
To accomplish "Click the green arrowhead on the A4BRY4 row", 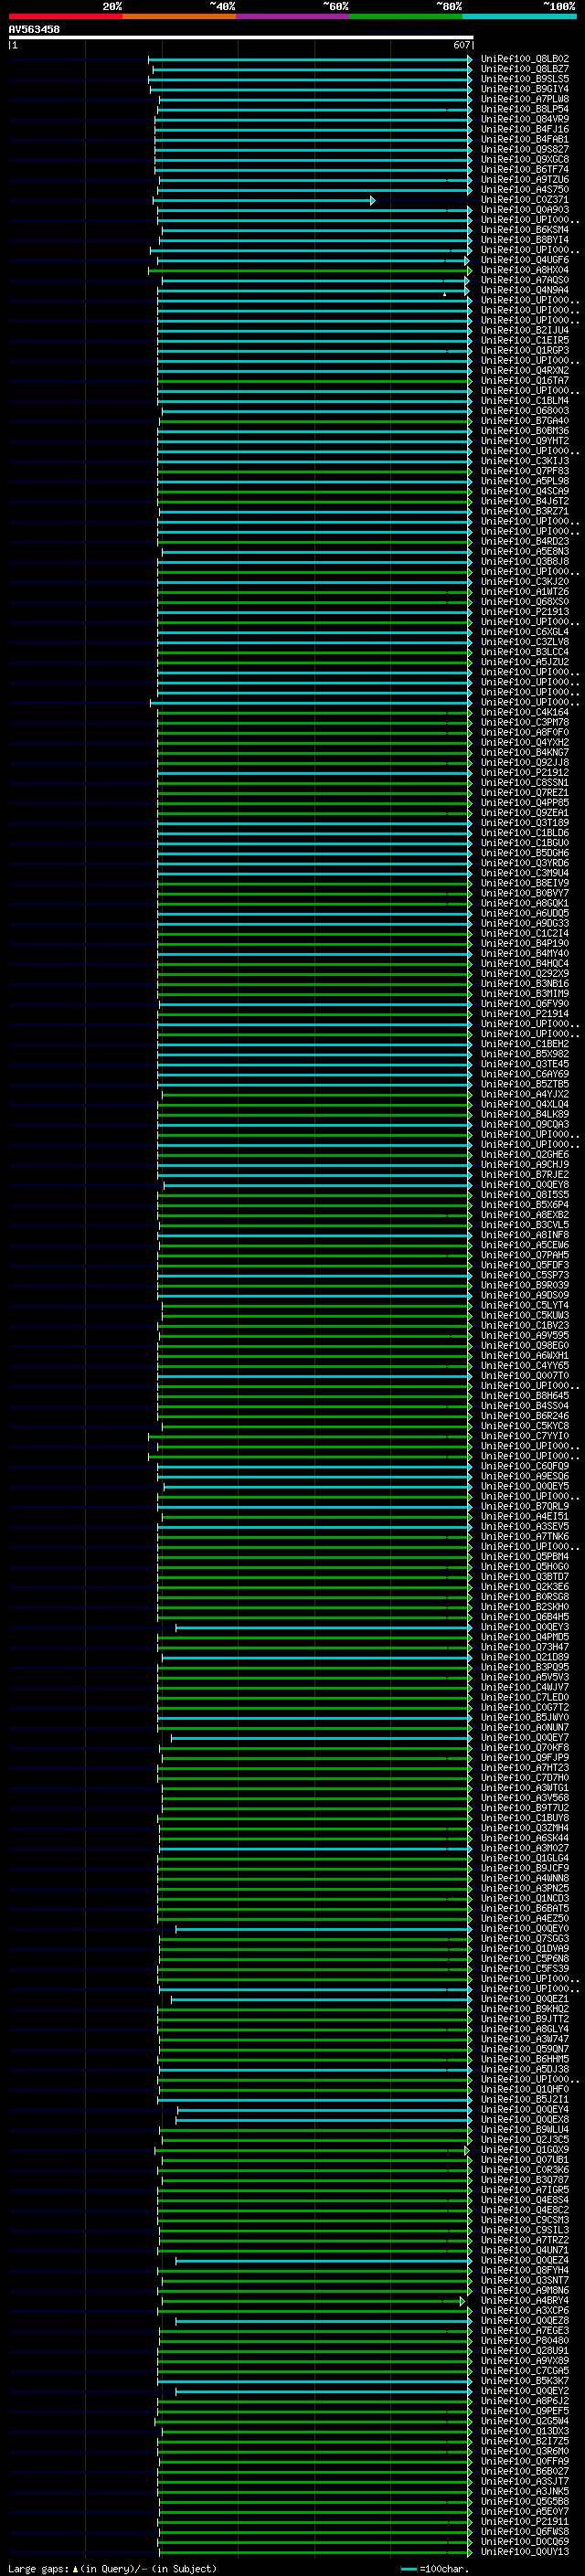I will (x=462, y=2301).
